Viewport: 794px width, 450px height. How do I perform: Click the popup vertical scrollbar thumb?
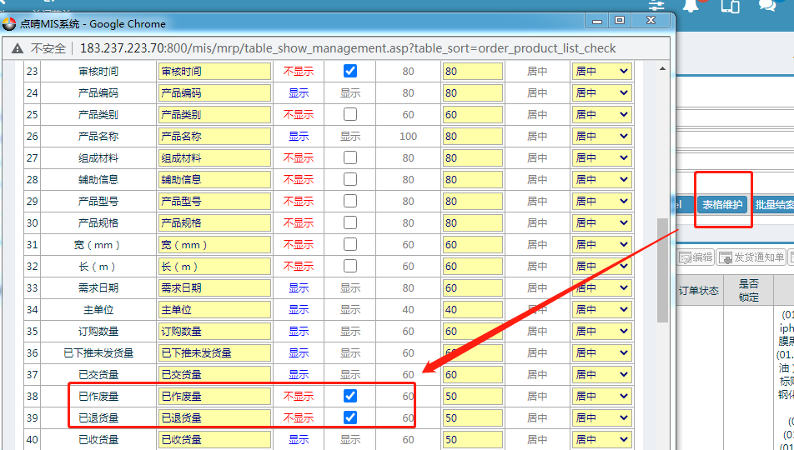coord(663,271)
